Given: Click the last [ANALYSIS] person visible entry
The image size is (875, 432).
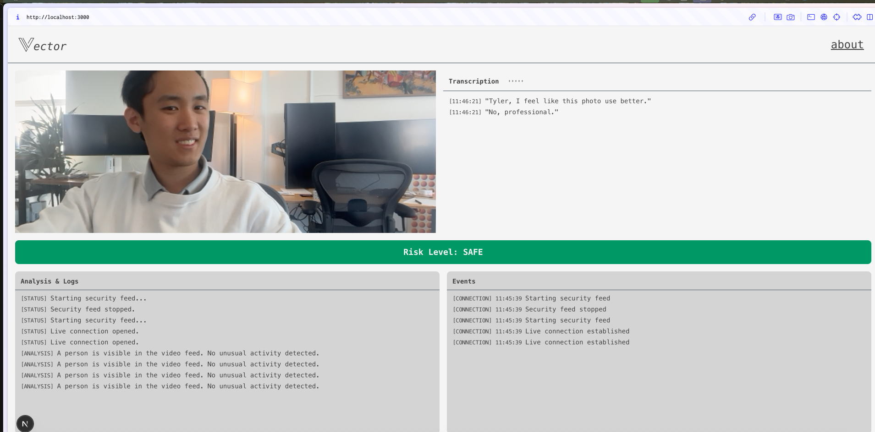Looking at the screenshot, I should tap(170, 386).
